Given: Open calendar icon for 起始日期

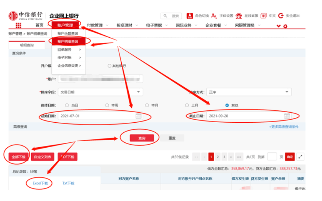Looking at the screenshot, I should click(x=138, y=116).
